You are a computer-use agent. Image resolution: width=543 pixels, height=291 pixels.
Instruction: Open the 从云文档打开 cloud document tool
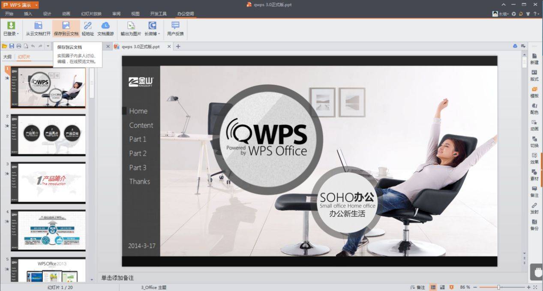point(38,29)
